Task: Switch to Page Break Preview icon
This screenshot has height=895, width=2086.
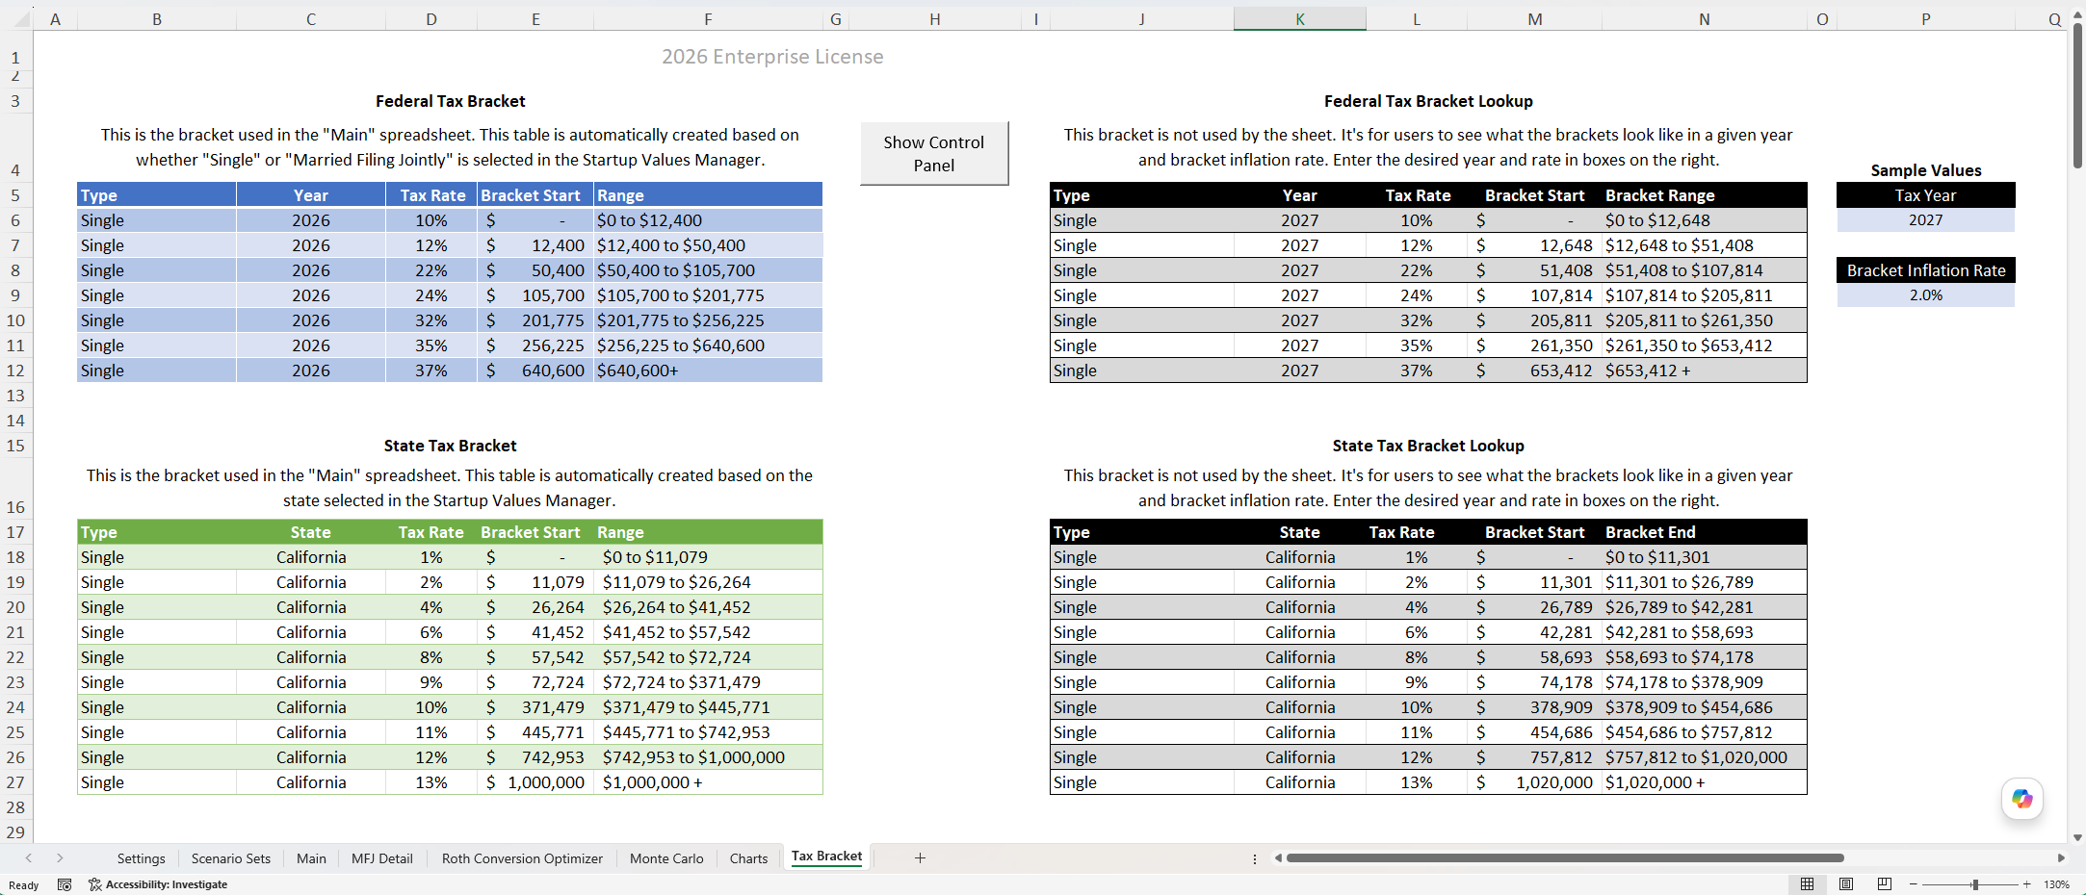Action: [1884, 883]
